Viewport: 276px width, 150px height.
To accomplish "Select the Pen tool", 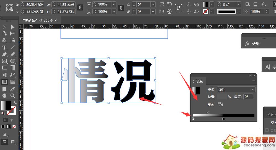I will coord(4,55).
